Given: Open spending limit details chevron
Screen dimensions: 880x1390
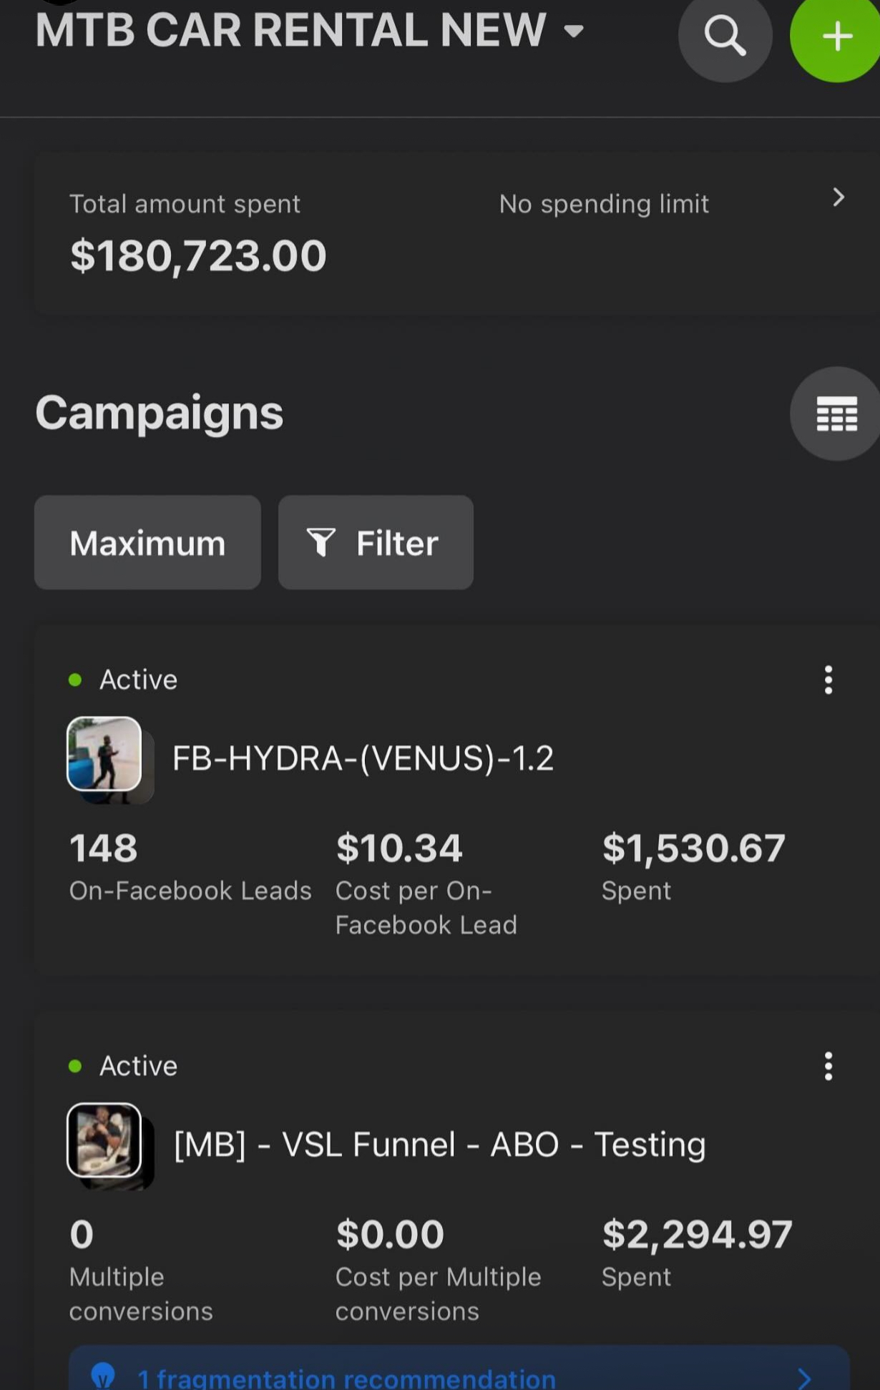Looking at the screenshot, I should tap(839, 197).
